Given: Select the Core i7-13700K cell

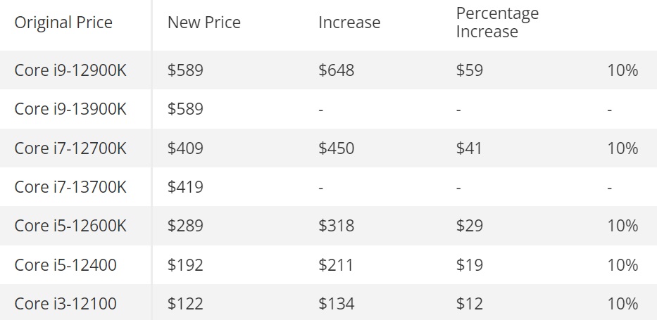Looking at the screenshot, I should [70, 187].
